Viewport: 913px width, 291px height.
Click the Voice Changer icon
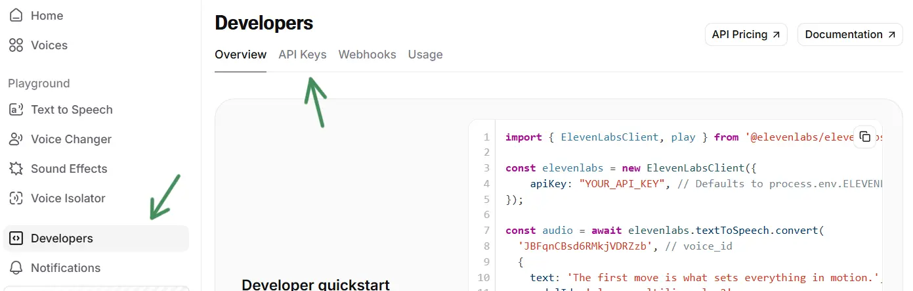coord(16,139)
